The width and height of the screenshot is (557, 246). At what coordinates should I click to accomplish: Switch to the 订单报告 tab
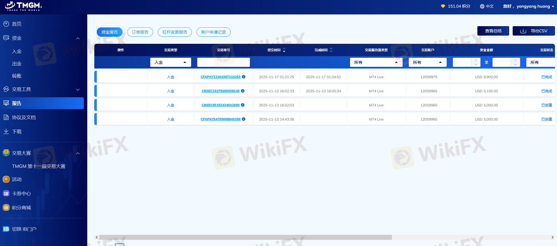pyautogui.click(x=140, y=32)
